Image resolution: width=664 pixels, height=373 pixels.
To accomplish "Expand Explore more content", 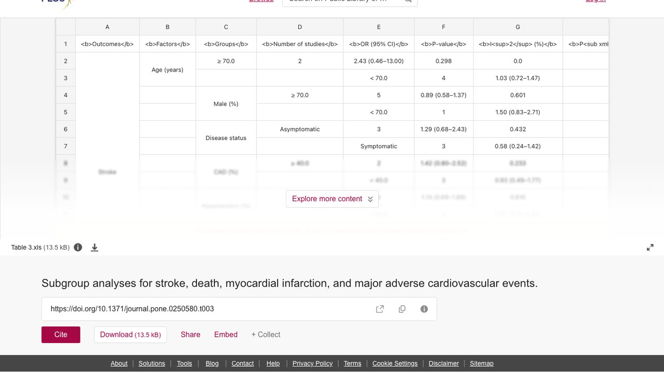I will tap(332, 199).
